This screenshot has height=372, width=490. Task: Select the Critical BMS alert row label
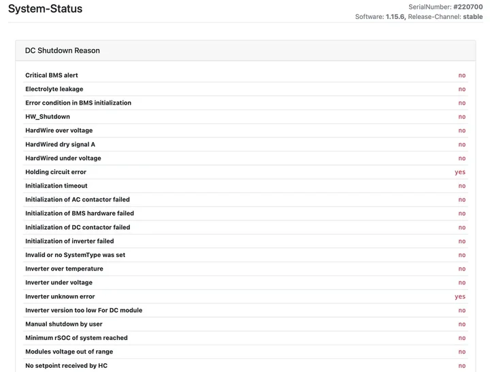(x=52, y=75)
